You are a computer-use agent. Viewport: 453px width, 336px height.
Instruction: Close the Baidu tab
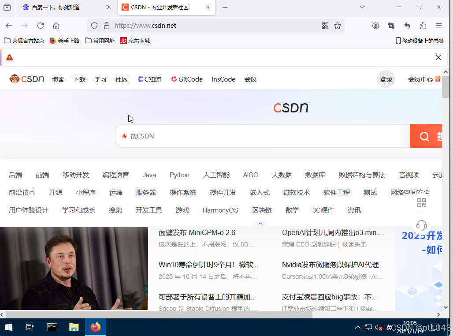coord(109,7)
